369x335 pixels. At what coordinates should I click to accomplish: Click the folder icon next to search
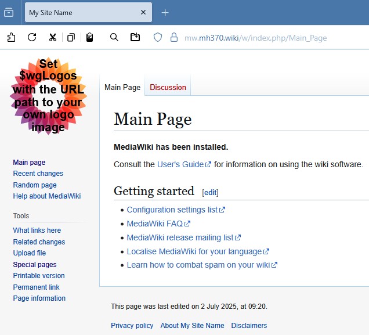tap(135, 37)
